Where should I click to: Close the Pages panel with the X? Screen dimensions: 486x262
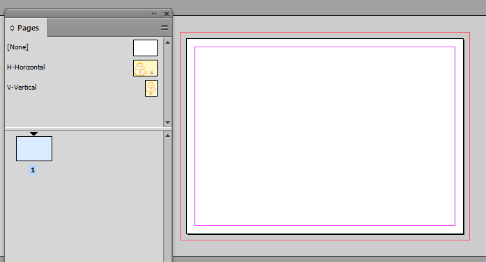click(167, 14)
